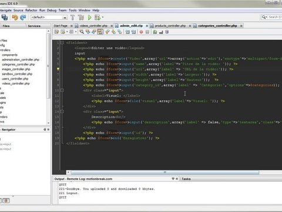
Task: Open the Source menu
Action: (18, 10)
